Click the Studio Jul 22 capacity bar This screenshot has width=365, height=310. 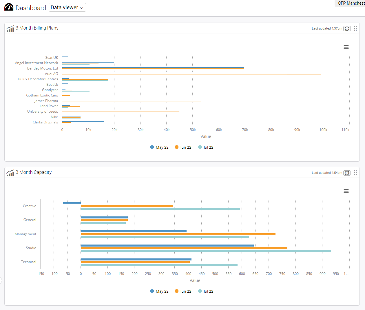[x=206, y=251]
